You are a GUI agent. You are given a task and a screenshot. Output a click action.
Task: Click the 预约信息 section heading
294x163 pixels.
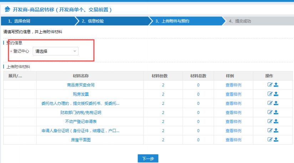pos(15,43)
